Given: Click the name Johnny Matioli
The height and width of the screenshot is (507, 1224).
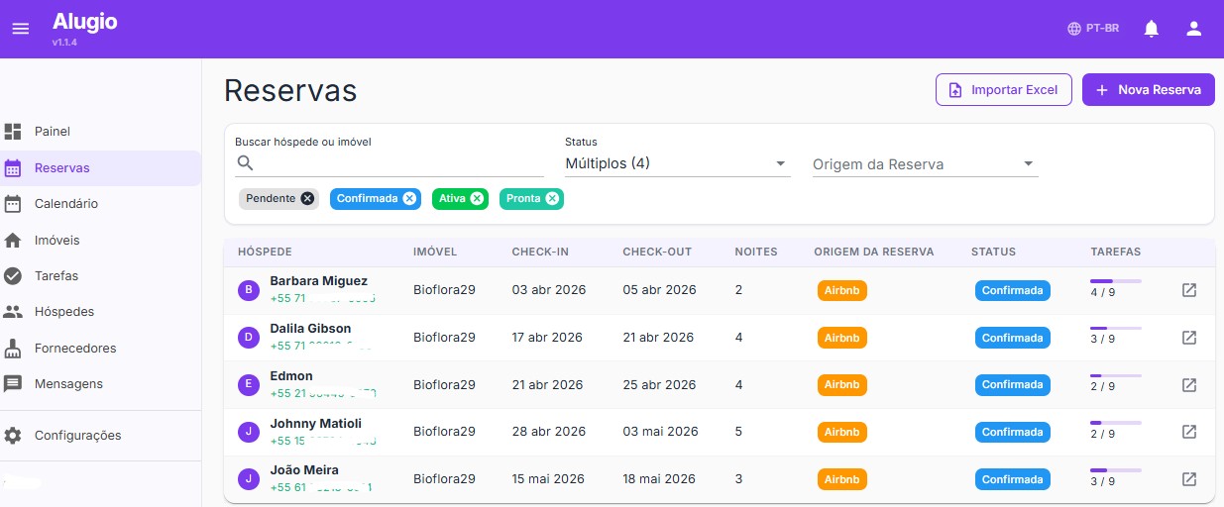Looking at the screenshot, I should click(316, 424).
